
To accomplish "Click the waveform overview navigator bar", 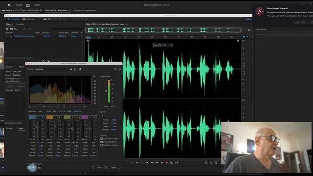I will pos(163,30).
